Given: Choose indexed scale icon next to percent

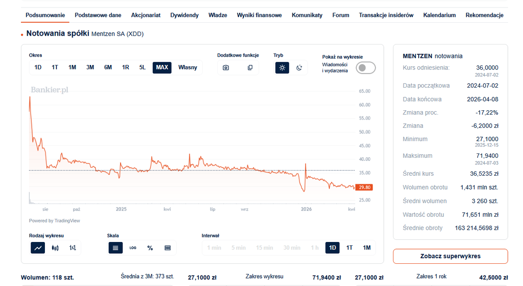Looking at the screenshot, I should pos(167,248).
